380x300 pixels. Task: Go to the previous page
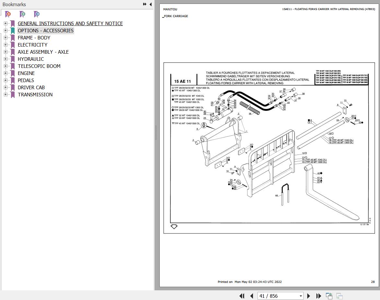252,296
